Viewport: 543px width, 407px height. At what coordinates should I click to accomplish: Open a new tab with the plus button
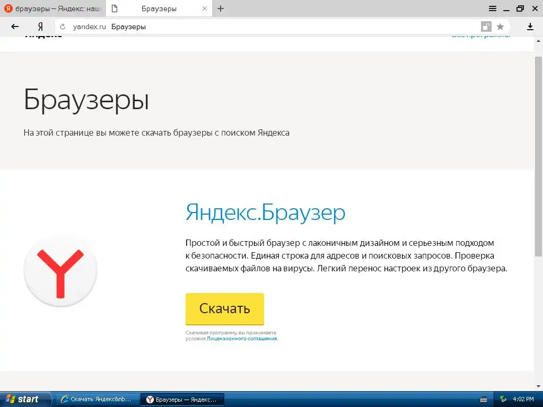pyautogui.click(x=221, y=8)
